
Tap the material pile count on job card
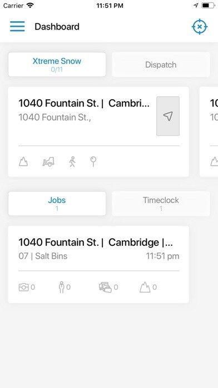(148, 287)
